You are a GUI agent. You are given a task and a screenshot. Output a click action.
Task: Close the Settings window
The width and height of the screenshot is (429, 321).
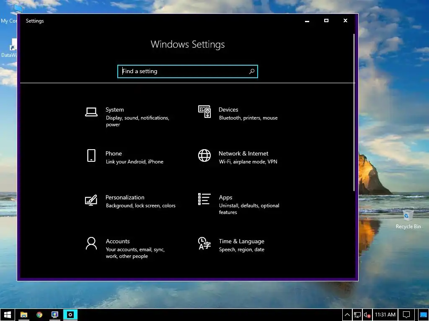pos(345,21)
